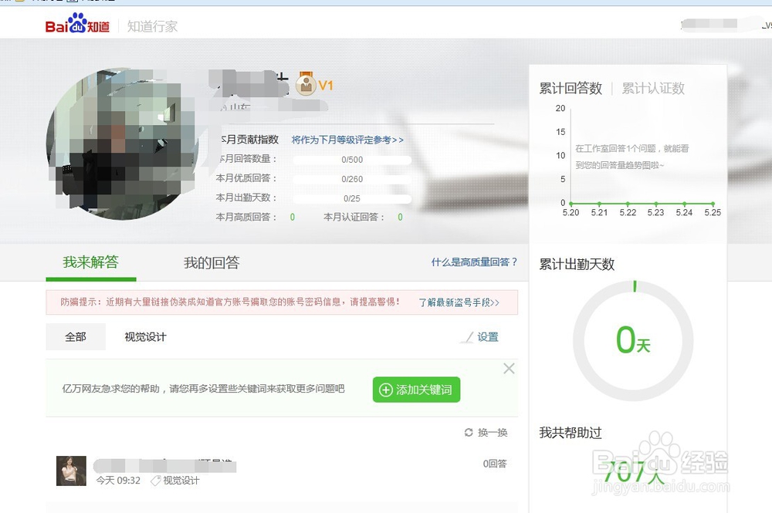Click the green 添加关键词 button
The height and width of the screenshot is (513, 772).
(x=415, y=390)
